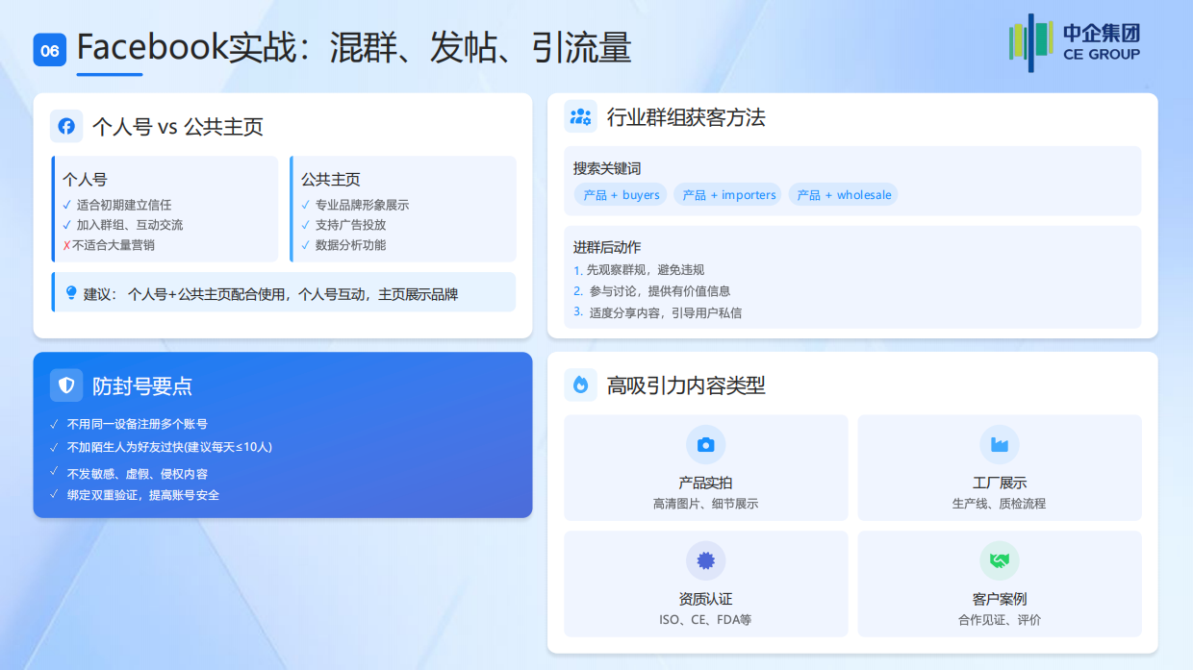Click the X mark beside 不适合大量营销
Viewport: 1193px width, 670px height.
(66, 246)
